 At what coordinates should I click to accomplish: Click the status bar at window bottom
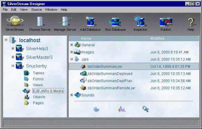pos(101,123)
